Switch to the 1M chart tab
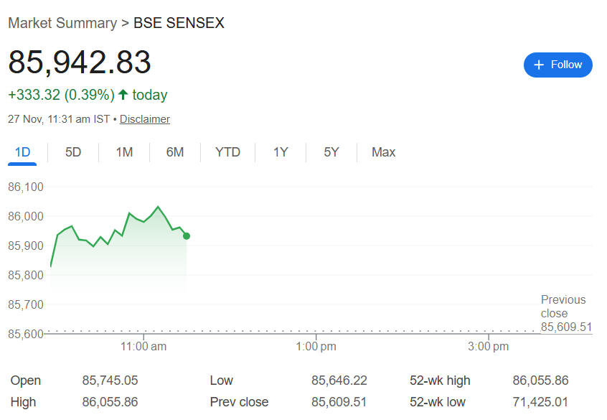Viewport: 607px width, 420px height. click(x=124, y=152)
